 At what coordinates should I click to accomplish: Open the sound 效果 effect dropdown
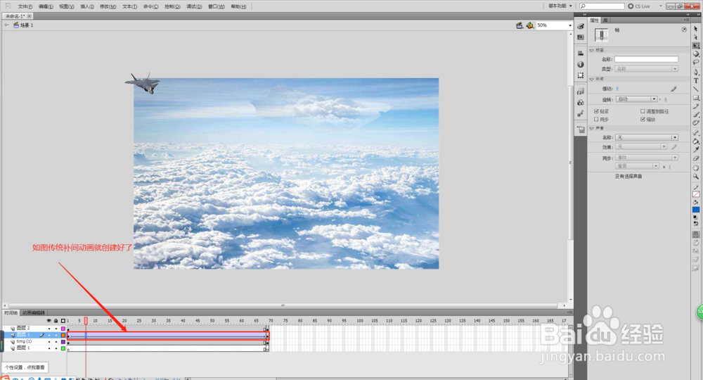coord(640,146)
